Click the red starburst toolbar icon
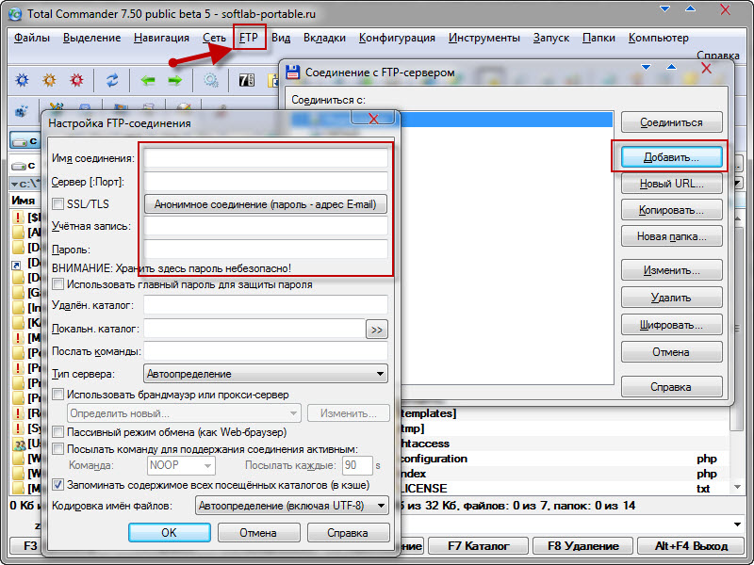 77,80
